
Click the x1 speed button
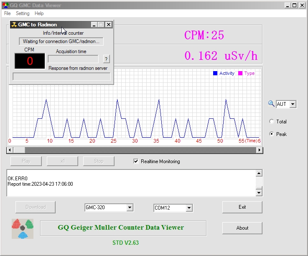62,161
